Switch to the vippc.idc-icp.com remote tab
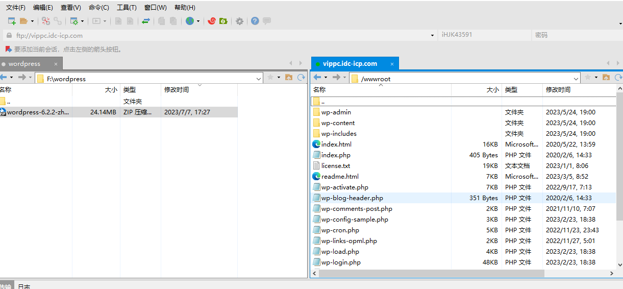Screen dimensions: 623x289 tap(355, 64)
